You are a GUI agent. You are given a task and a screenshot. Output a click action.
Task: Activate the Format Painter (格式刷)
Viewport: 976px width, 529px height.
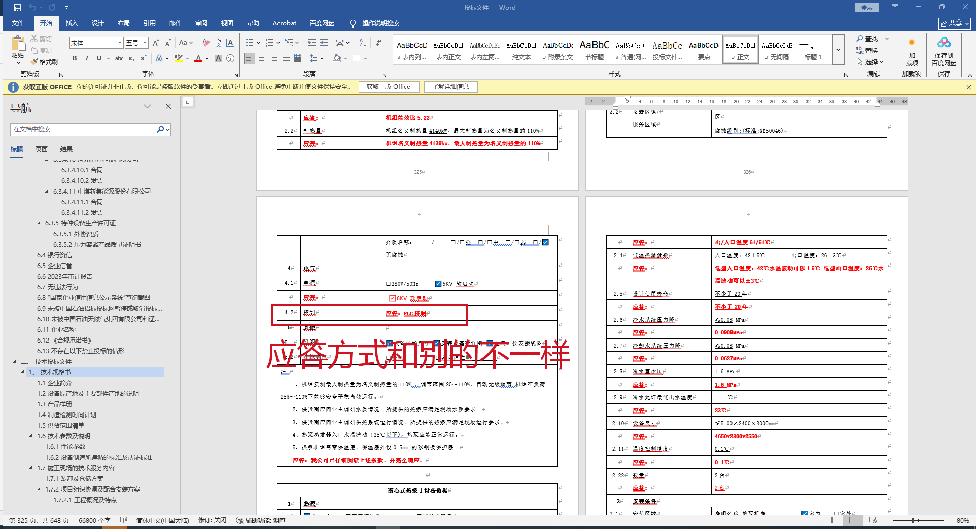point(44,62)
